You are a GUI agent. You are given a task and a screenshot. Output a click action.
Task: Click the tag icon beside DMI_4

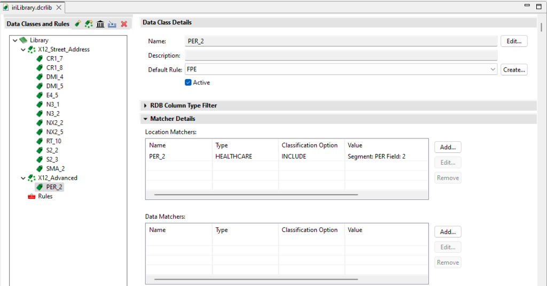coord(40,77)
